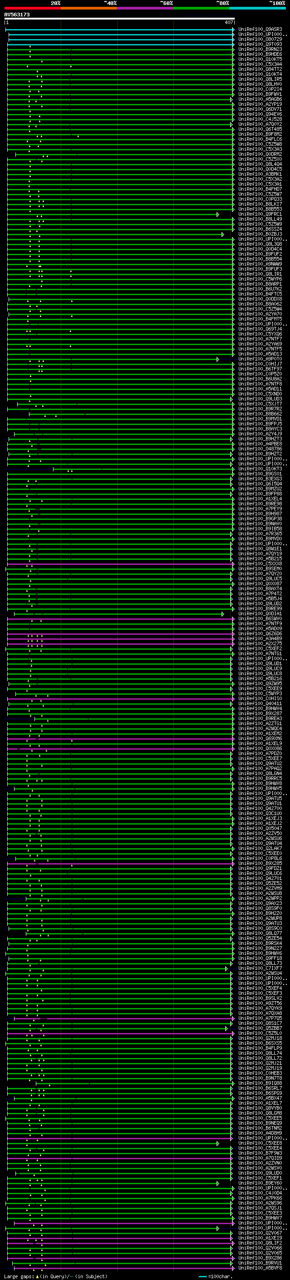Open hit UniRef100_O80729
Screen dimensions: 290x1280
[260, 39]
